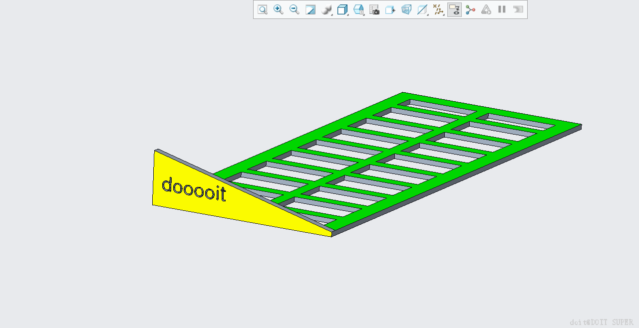This screenshot has width=639, height=328.
Task: Open the section view dropdown
Action: [x=422, y=9]
